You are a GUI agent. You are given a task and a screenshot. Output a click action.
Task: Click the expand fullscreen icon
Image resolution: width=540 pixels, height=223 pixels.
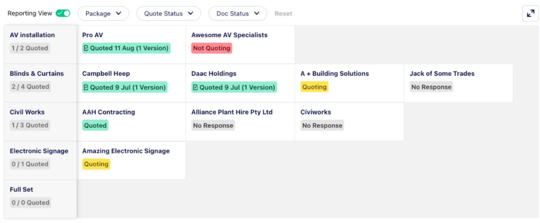click(530, 14)
